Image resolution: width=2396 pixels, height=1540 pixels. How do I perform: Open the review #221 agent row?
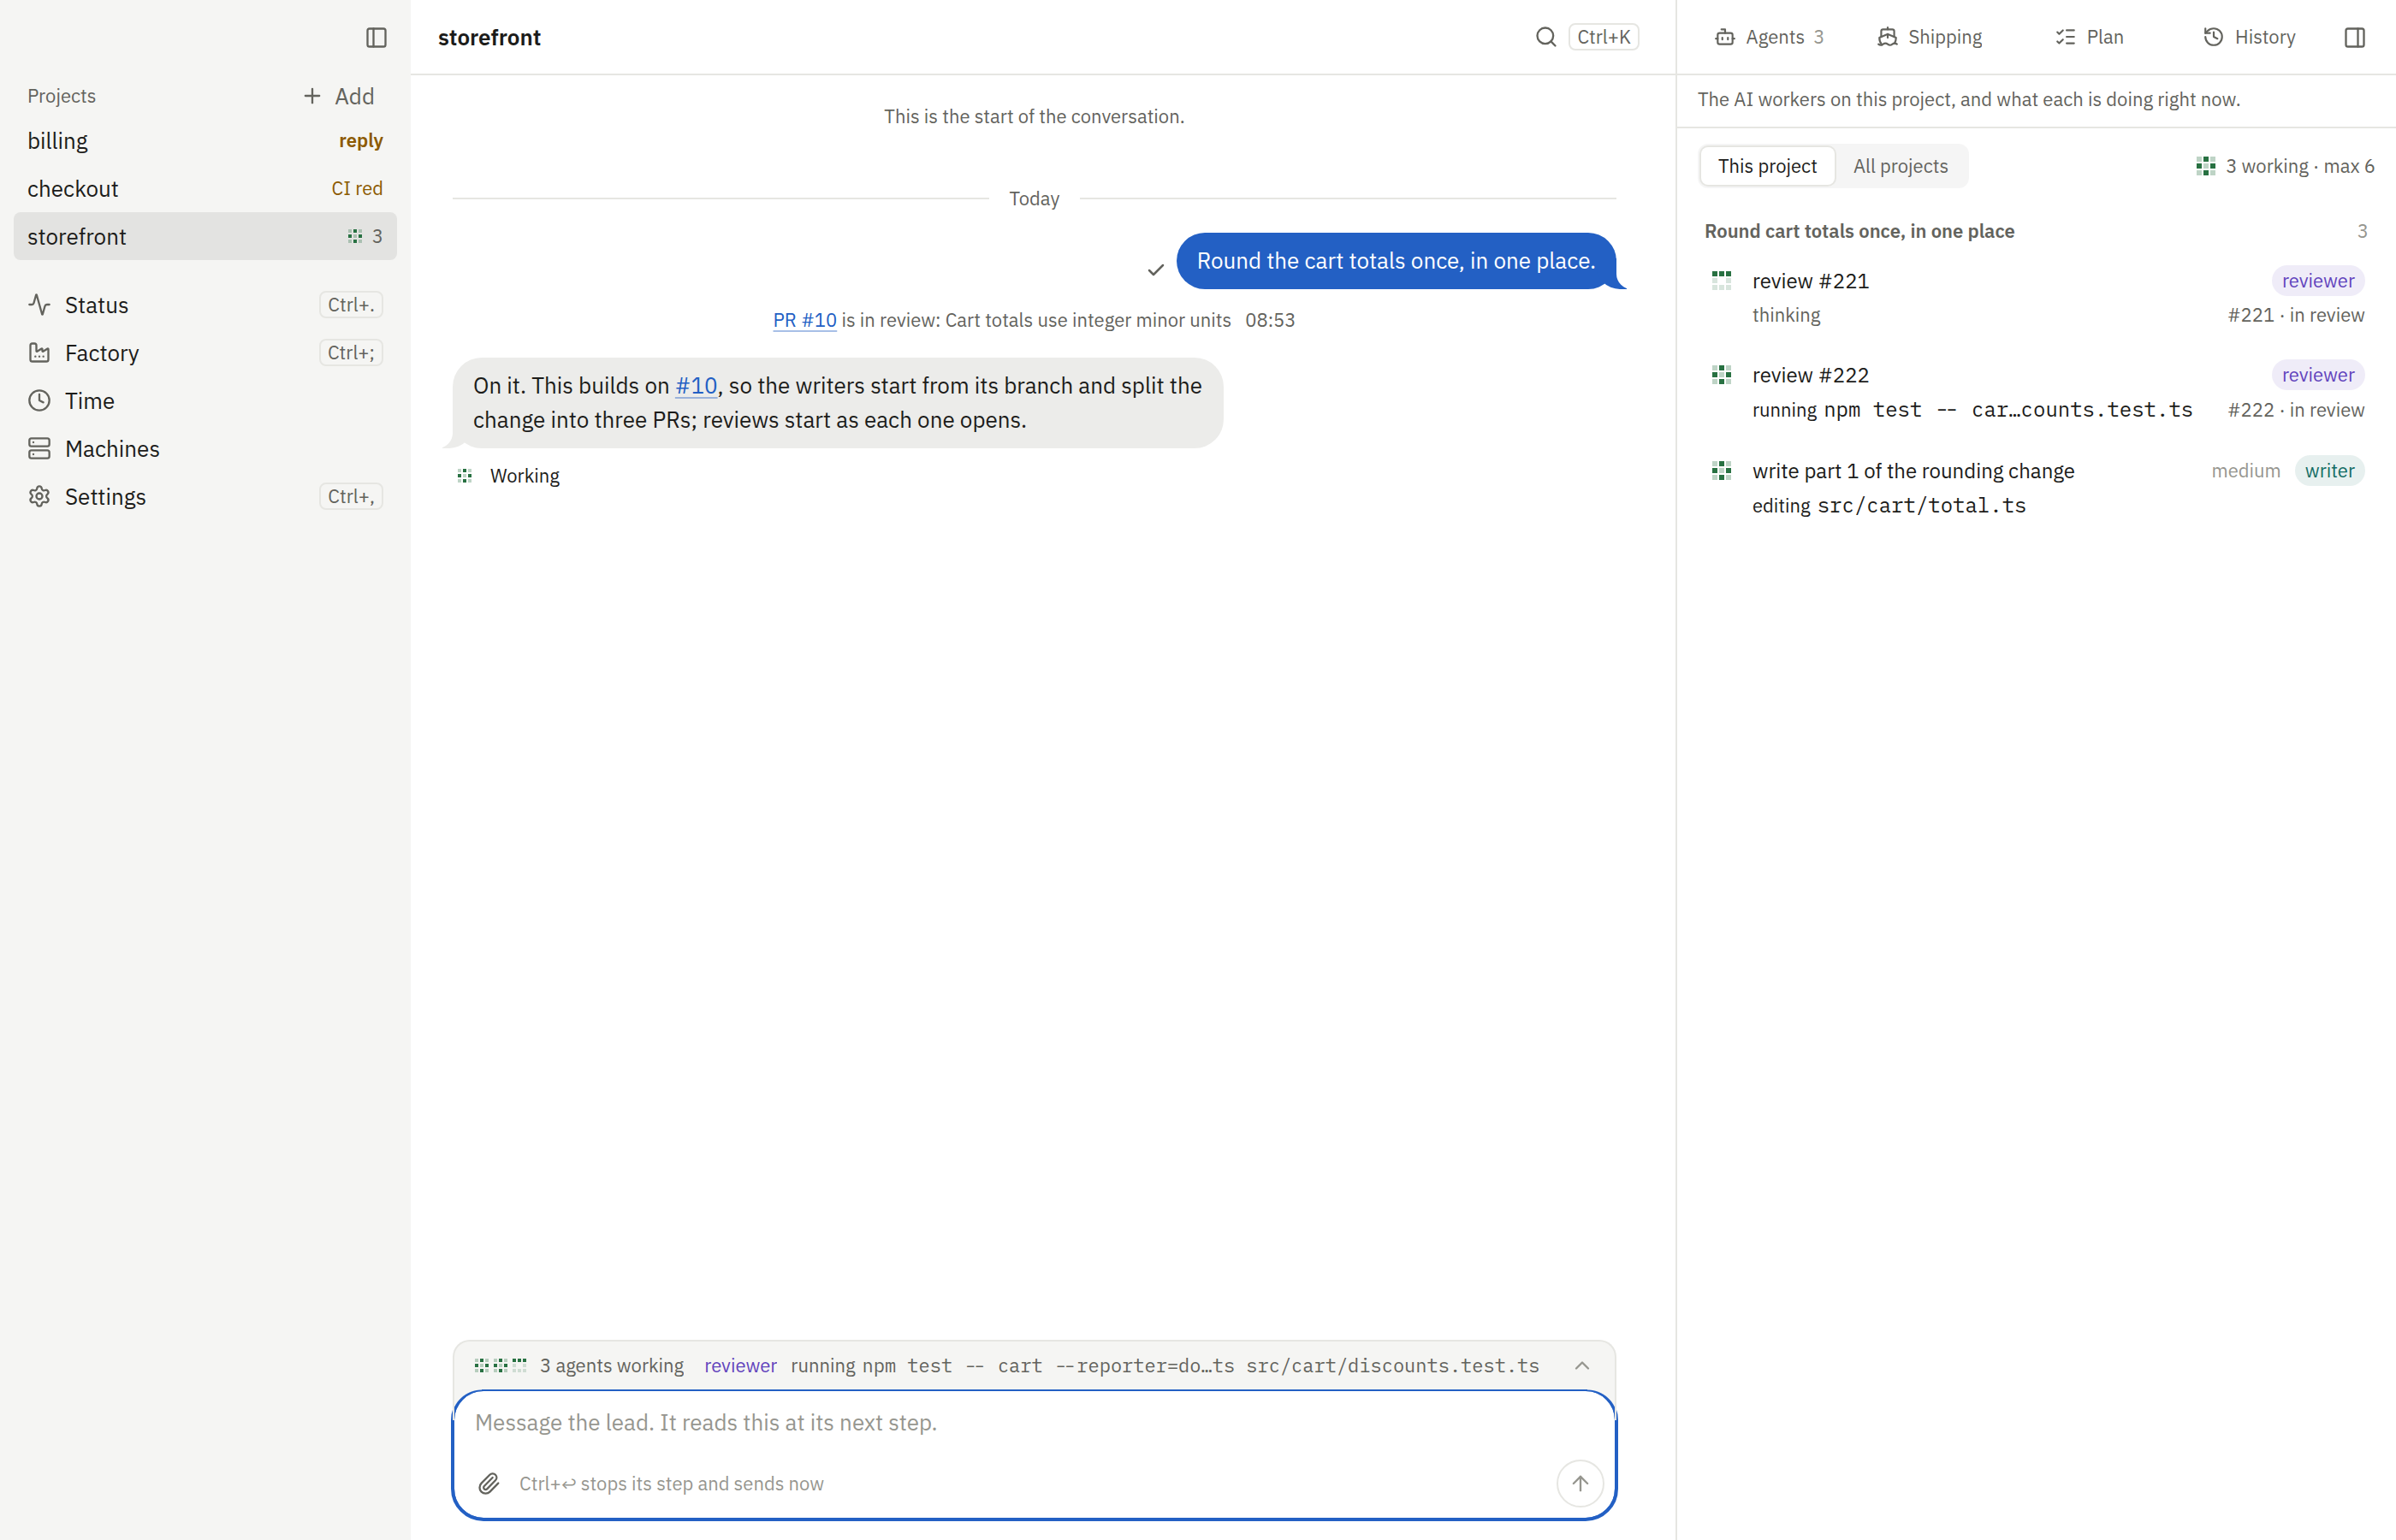[2038, 298]
